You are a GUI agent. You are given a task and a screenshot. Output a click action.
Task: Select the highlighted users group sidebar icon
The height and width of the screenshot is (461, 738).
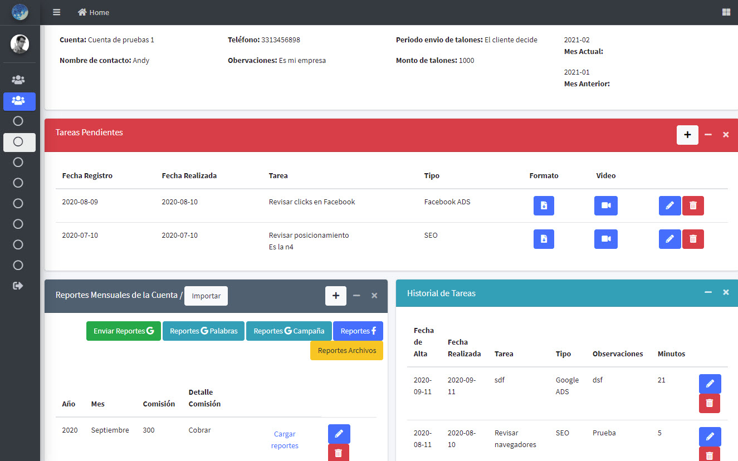pyautogui.click(x=19, y=101)
